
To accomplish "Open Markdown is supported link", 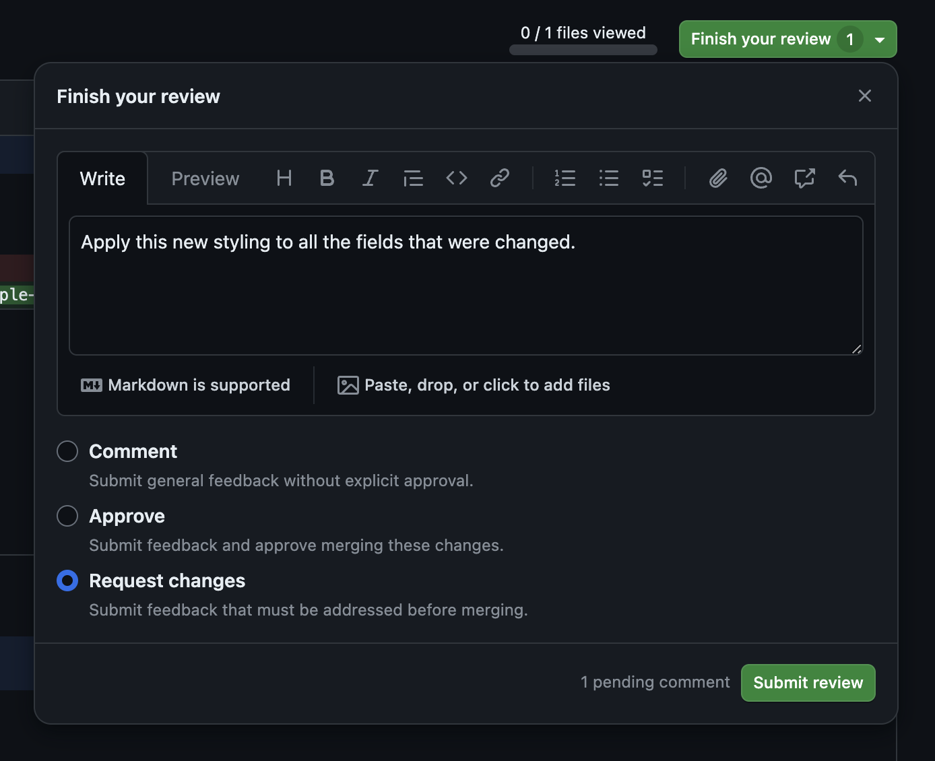I will [x=186, y=385].
